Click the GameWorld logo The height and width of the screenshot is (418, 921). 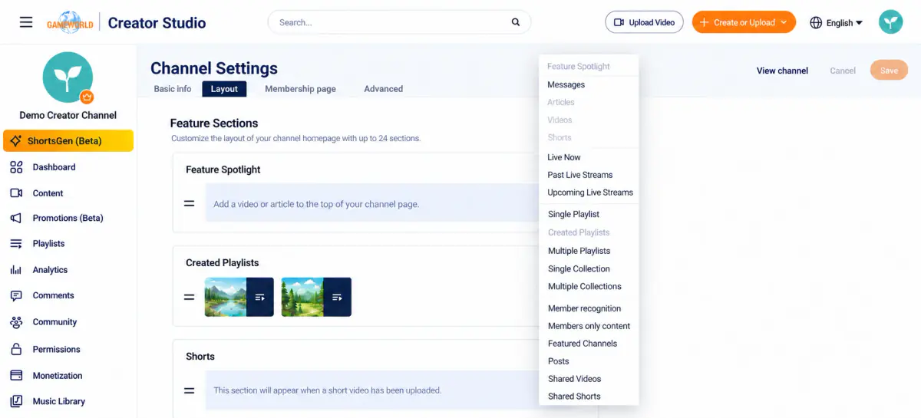[x=71, y=22]
